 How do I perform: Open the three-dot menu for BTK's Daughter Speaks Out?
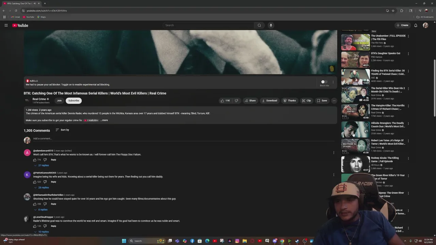(x=408, y=54)
